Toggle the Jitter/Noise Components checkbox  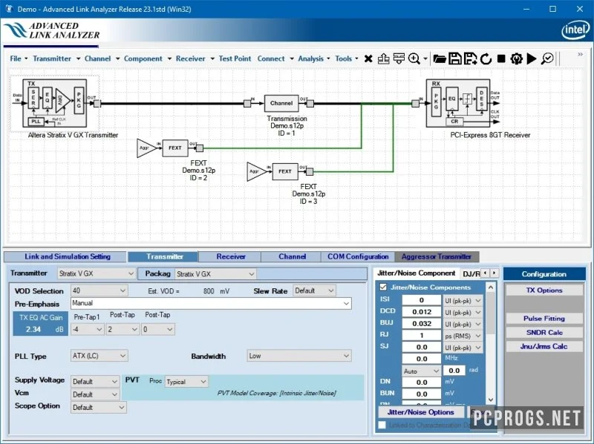tap(383, 287)
